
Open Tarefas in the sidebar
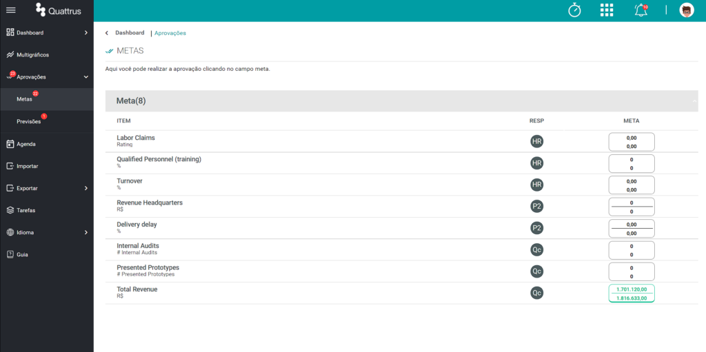pos(47,210)
